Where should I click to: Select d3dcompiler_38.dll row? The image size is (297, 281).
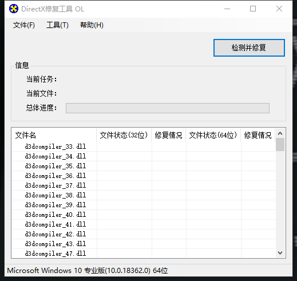[x=144, y=195]
